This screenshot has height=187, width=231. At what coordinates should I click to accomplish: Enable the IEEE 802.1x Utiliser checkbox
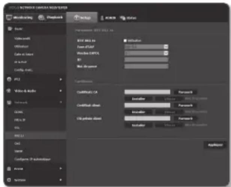(125, 41)
